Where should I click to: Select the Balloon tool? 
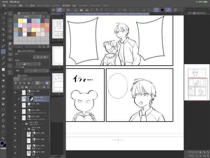point(3,132)
